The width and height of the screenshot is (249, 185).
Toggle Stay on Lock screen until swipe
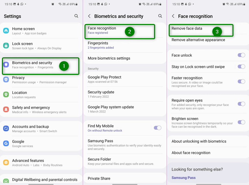241,67
